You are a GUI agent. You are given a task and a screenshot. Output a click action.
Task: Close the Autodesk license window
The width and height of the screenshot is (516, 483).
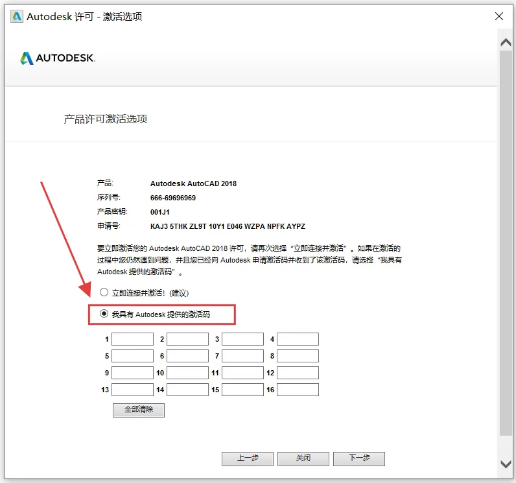(499, 16)
